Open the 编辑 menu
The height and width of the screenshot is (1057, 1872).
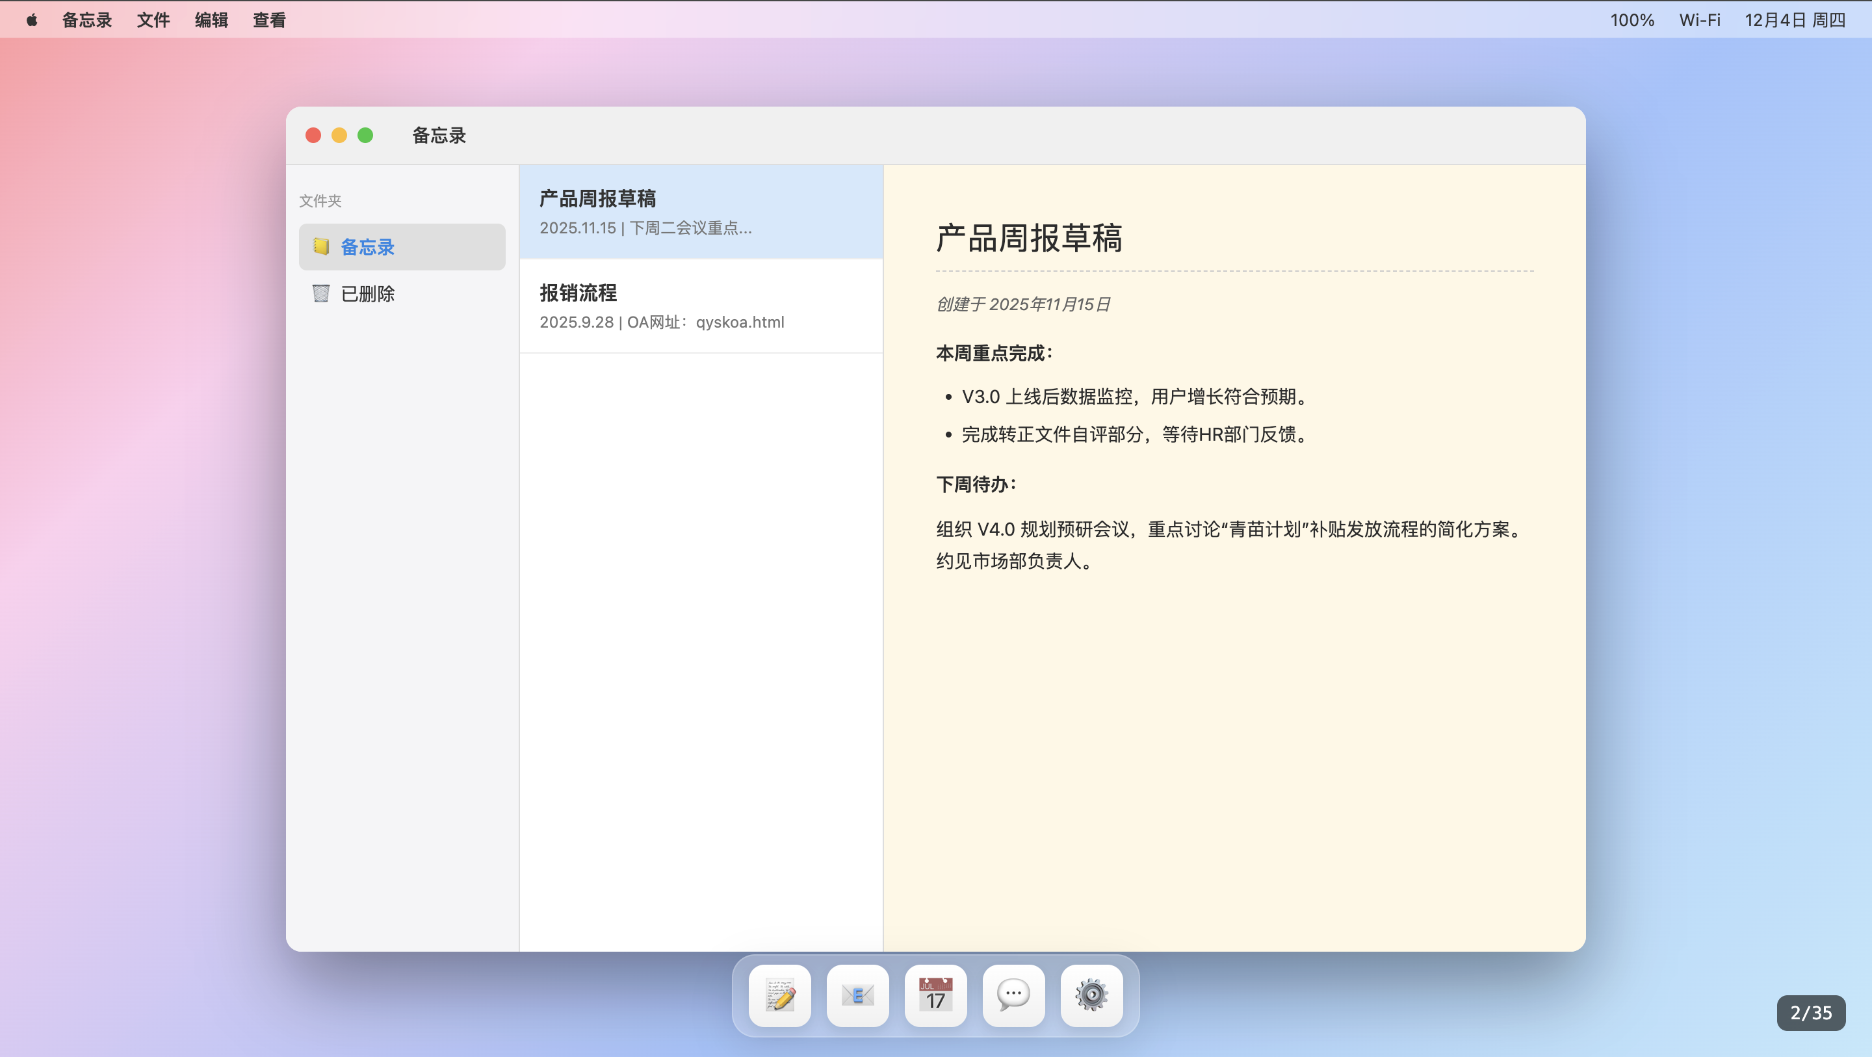[x=211, y=20]
